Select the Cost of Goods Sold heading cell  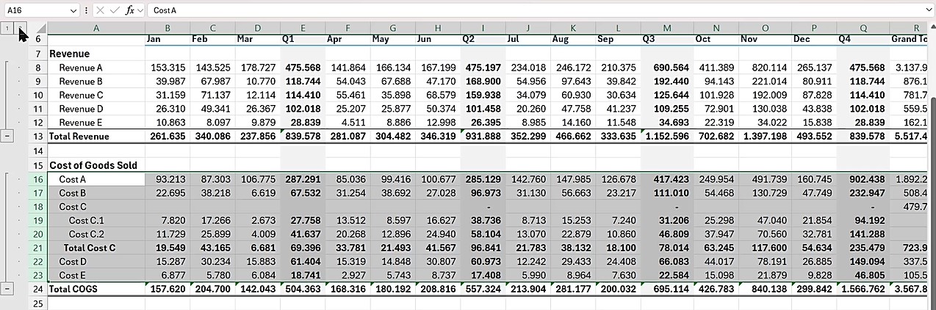point(96,165)
